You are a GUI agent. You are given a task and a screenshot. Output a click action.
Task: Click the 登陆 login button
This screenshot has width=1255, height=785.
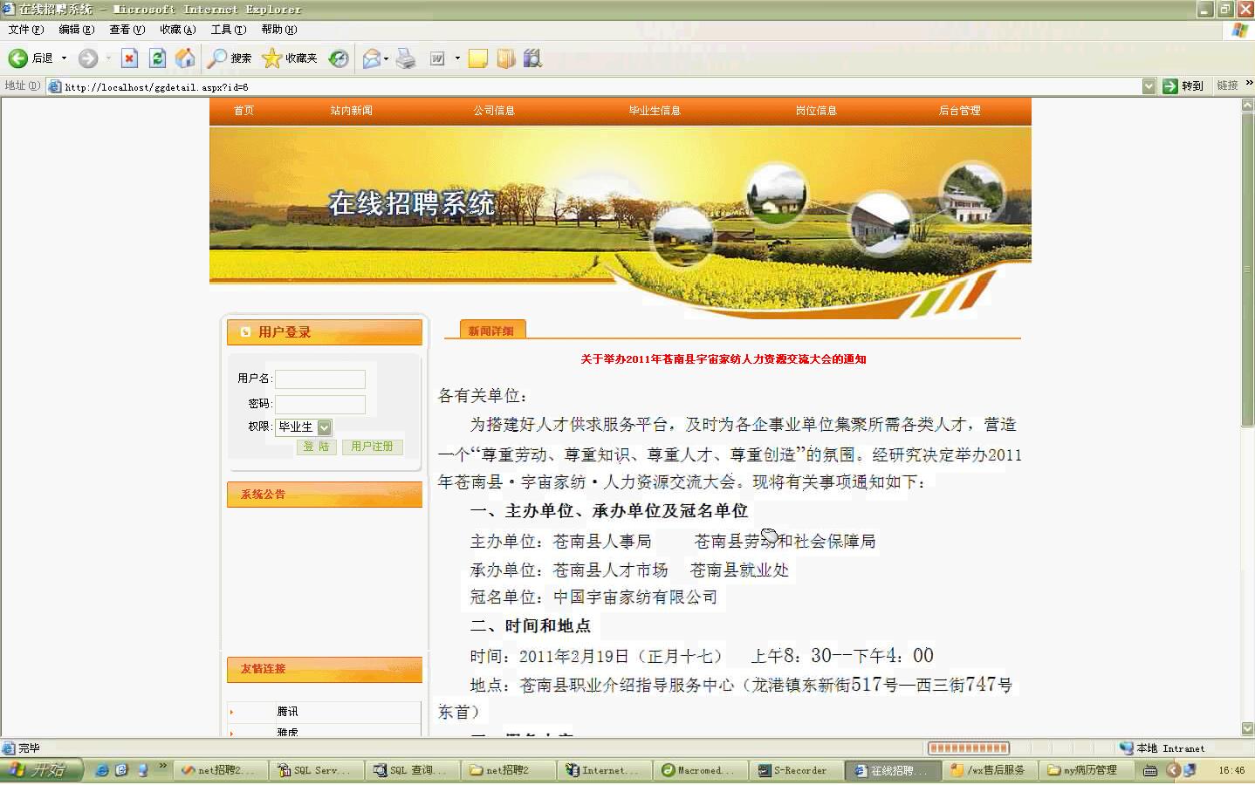pyautogui.click(x=316, y=447)
